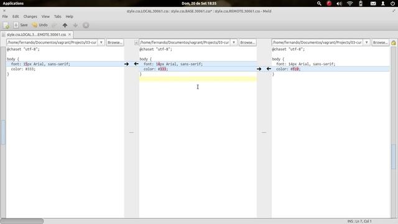The height and width of the screenshot is (224, 398).
Task: Go to previous change with up arrow
Action: pyautogui.click(x=65, y=25)
